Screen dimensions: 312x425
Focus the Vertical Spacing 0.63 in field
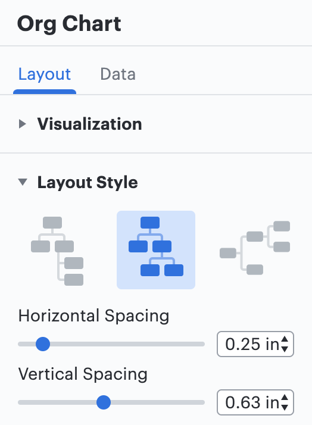(255, 402)
